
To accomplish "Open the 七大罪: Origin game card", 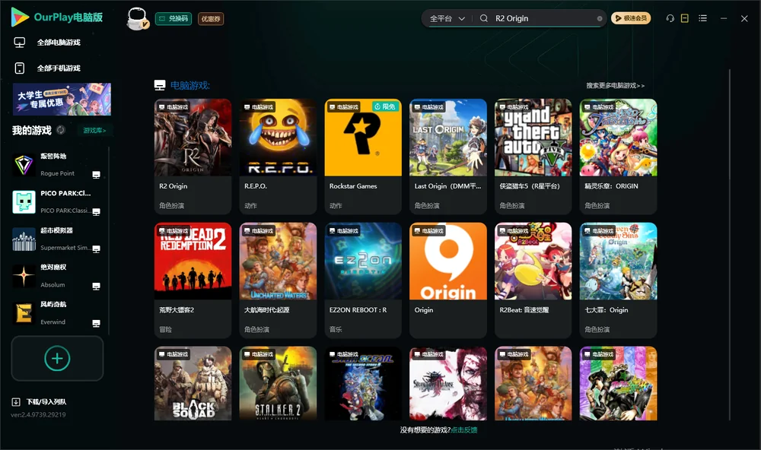I will 618,280.
